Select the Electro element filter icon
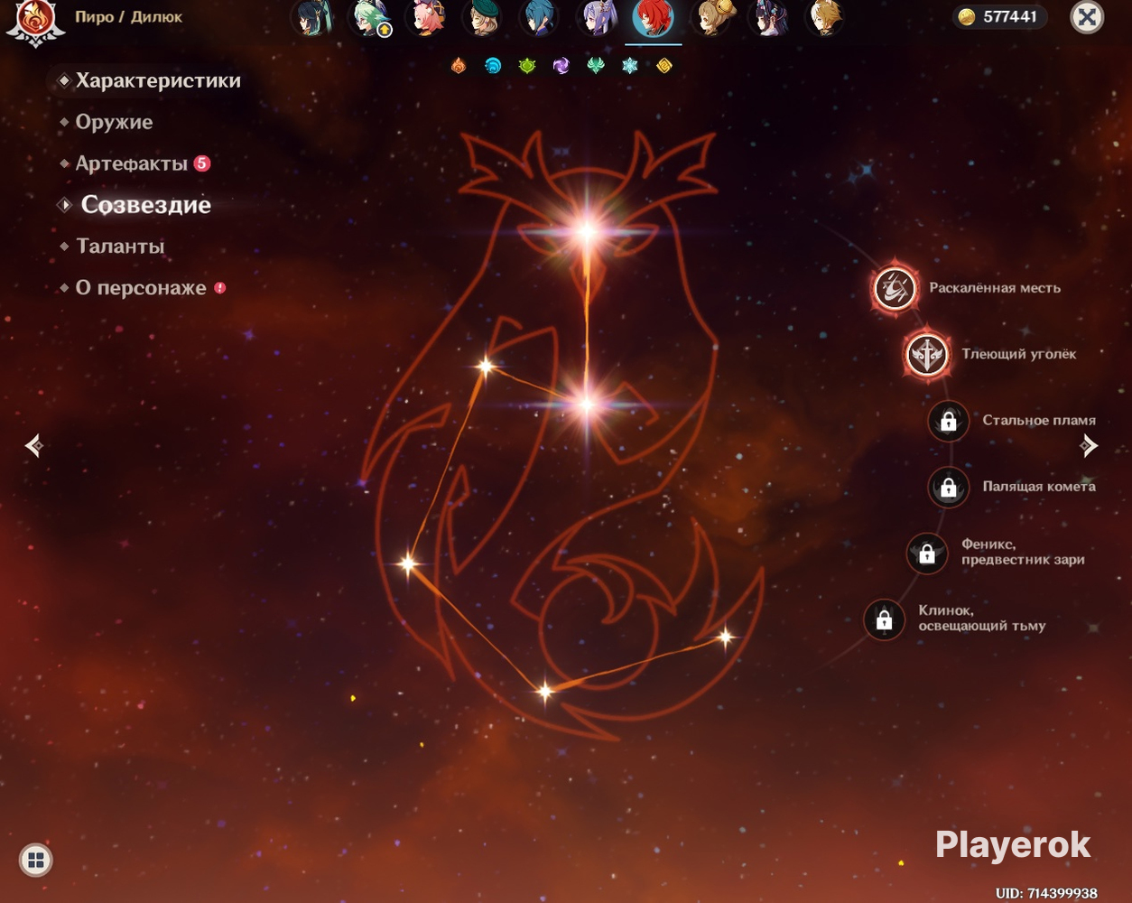Viewport: 1132px width, 903px height. click(x=561, y=66)
